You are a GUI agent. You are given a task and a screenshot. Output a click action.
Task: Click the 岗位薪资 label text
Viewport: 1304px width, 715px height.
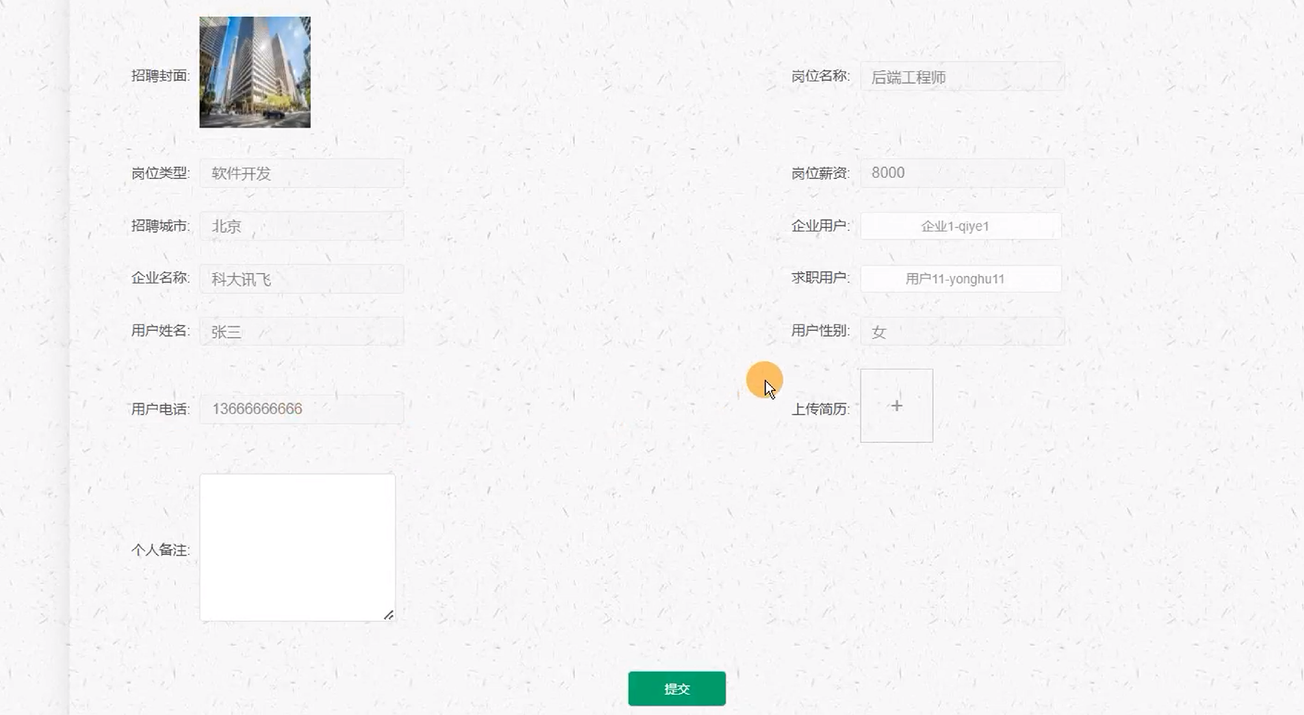(820, 173)
